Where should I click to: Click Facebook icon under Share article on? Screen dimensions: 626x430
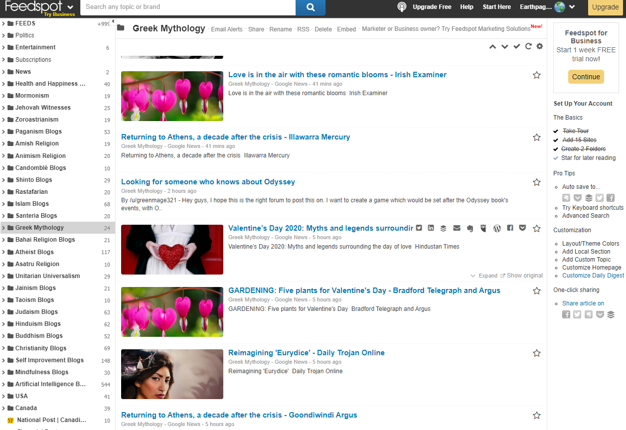coord(566,314)
